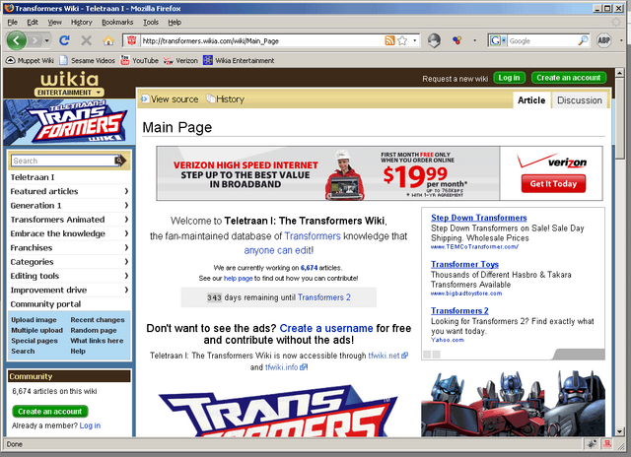Screen dimensions: 631x457
Task: Expand Editing tools submenu
Action: point(126,276)
